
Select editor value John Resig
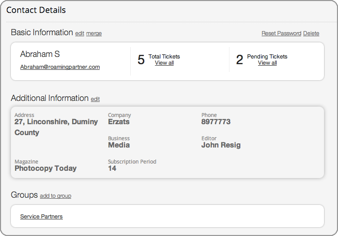point(221,145)
